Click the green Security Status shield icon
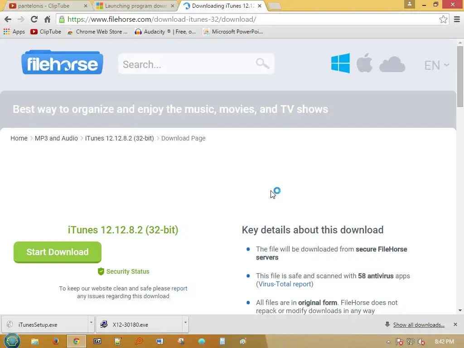 [x=101, y=271]
